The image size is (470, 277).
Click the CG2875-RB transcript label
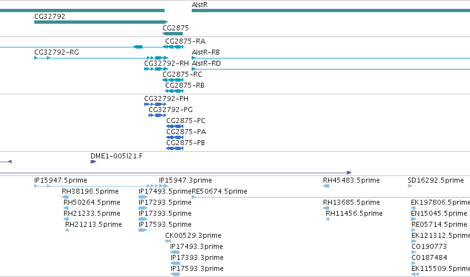click(x=184, y=86)
